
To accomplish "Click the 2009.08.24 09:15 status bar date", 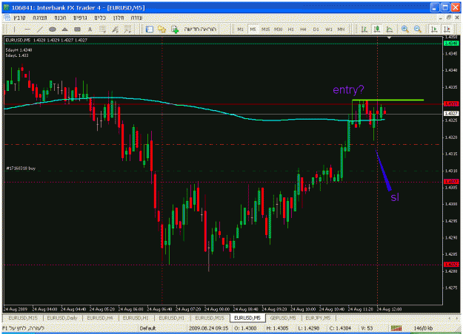I will coord(208,328).
